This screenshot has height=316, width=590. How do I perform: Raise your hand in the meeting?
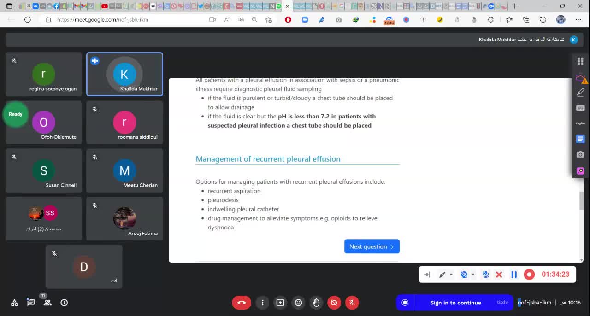pyautogui.click(x=316, y=303)
